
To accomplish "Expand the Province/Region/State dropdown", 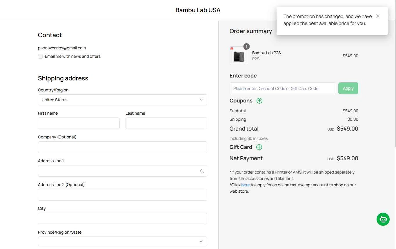I will [x=123, y=241].
